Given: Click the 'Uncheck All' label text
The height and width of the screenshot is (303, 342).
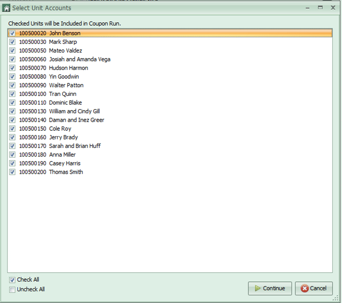Looking at the screenshot, I should click(31, 289).
